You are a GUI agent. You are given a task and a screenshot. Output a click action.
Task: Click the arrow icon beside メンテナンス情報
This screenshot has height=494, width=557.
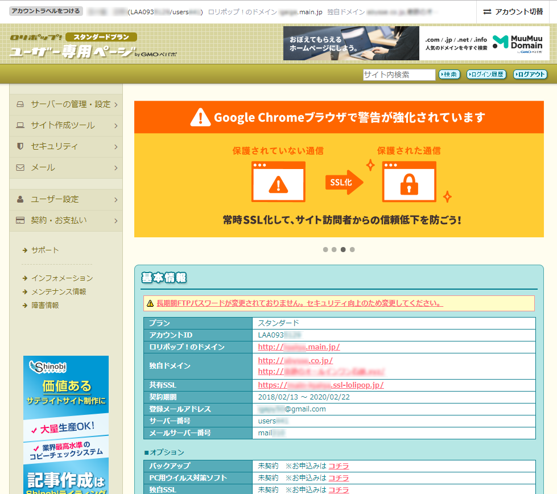[x=25, y=292]
